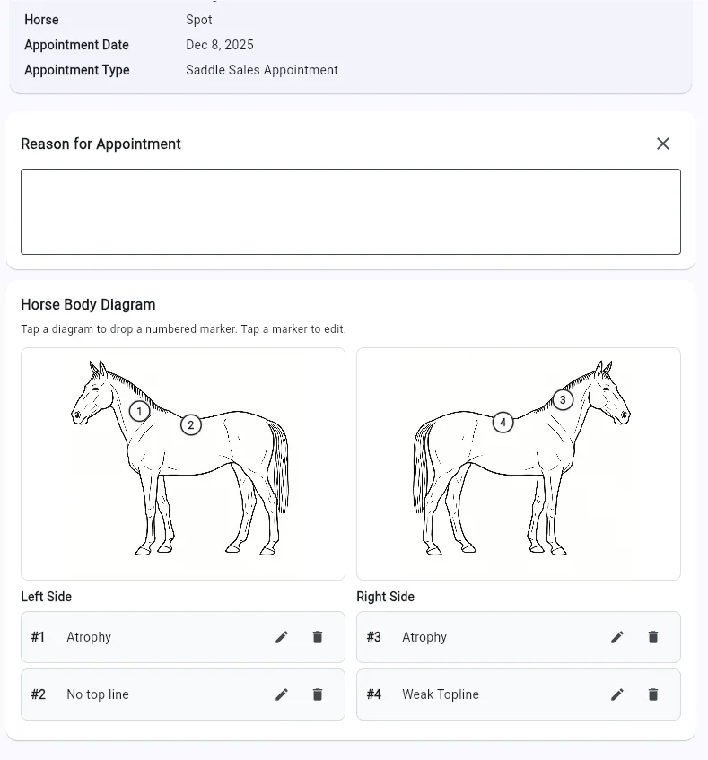
Task: Delete the #3 Atrophy marker
Action: pyautogui.click(x=653, y=637)
